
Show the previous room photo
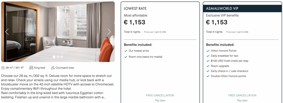pyautogui.click(x=7, y=32)
